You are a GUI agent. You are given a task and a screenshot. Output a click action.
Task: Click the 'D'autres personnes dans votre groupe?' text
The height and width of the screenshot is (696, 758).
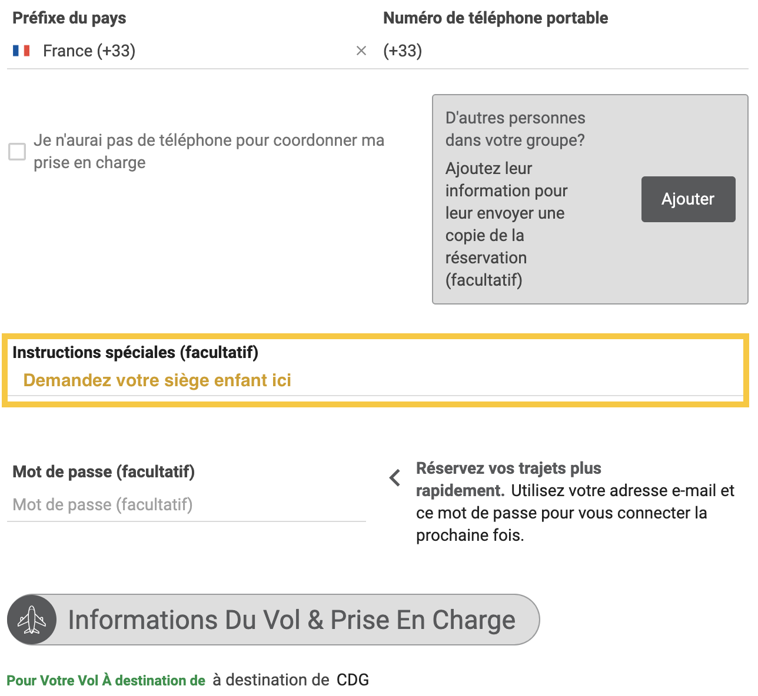pos(515,129)
